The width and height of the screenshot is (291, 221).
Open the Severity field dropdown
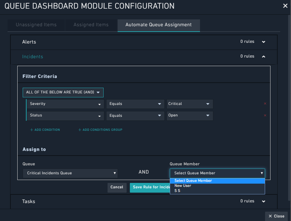65,104
